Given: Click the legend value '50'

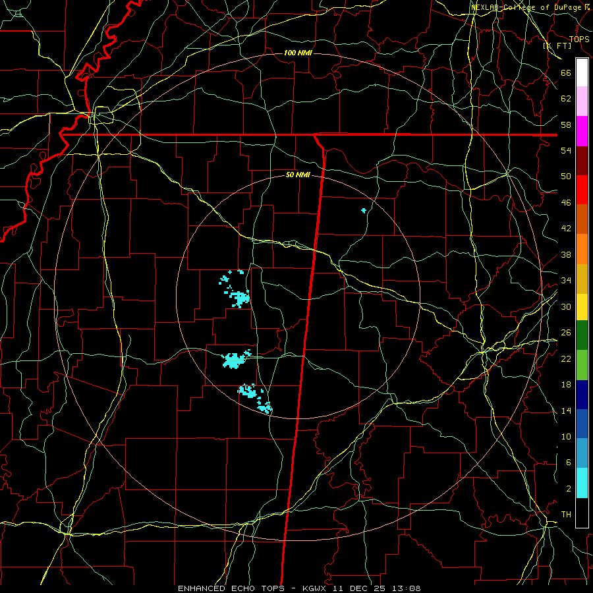Looking at the screenshot, I should pos(566,177).
